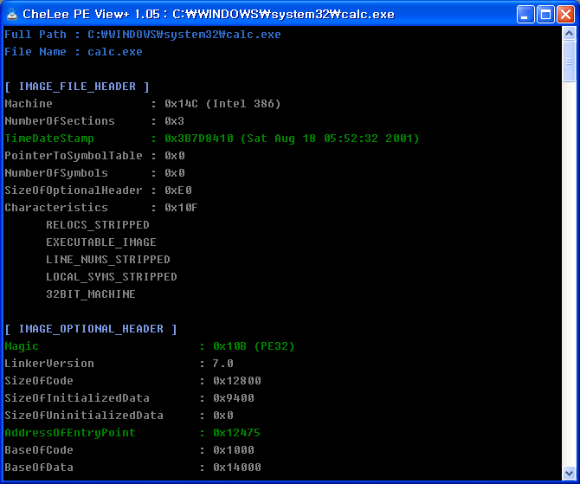The image size is (580, 484).
Task: Click the timestamp value 0x3B7D8410
Action: click(x=199, y=139)
